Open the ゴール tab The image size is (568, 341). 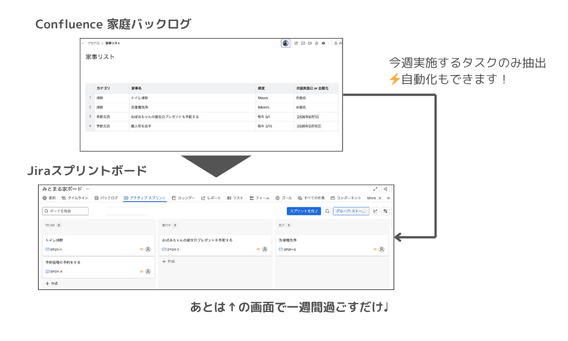pyautogui.click(x=283, y=198)
